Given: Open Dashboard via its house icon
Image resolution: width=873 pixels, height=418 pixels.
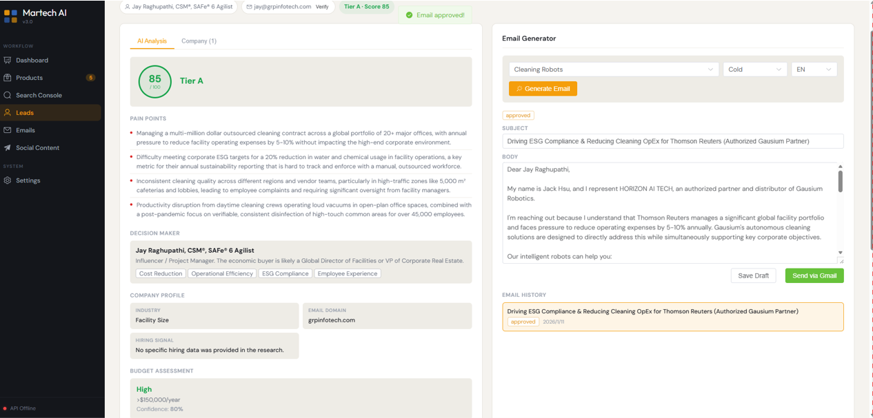Looking at the screenshot, I should [8, 61].
